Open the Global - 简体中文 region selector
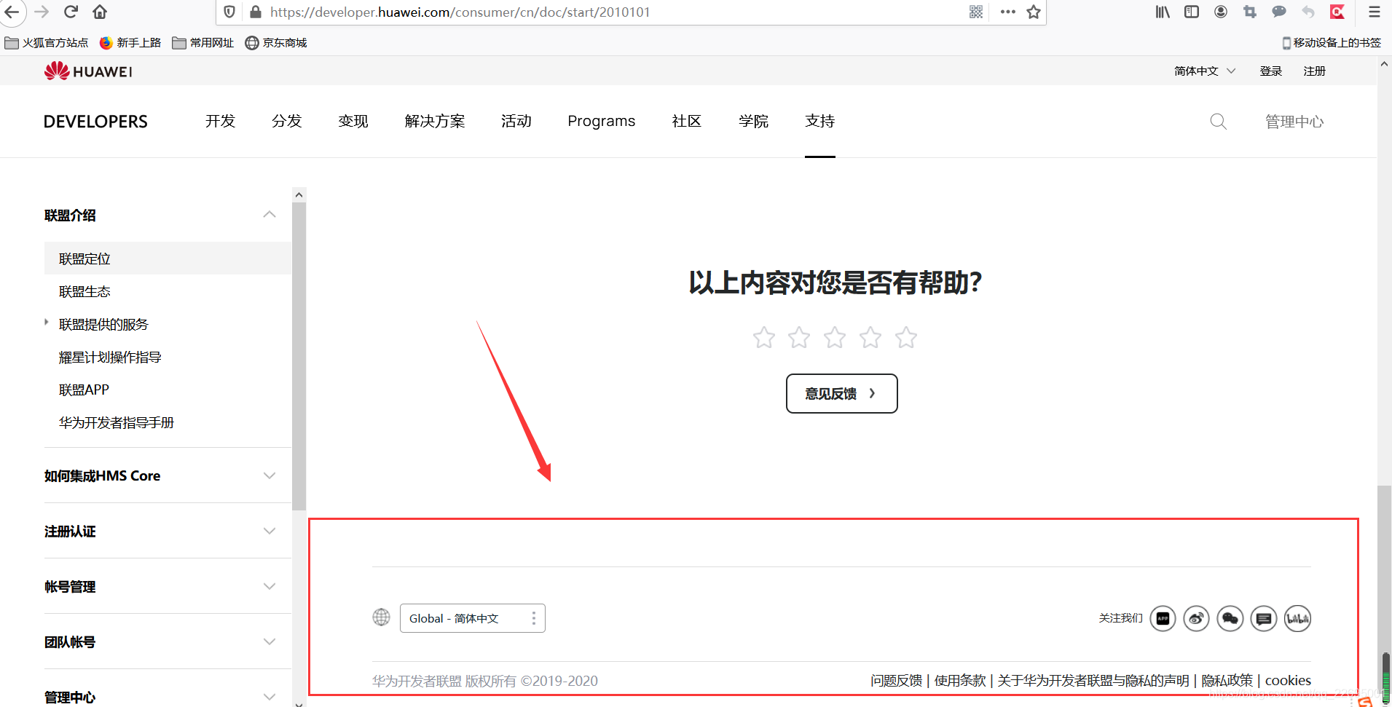The width and height of the screenshot is (1392, 707). (x=472, y=618)
